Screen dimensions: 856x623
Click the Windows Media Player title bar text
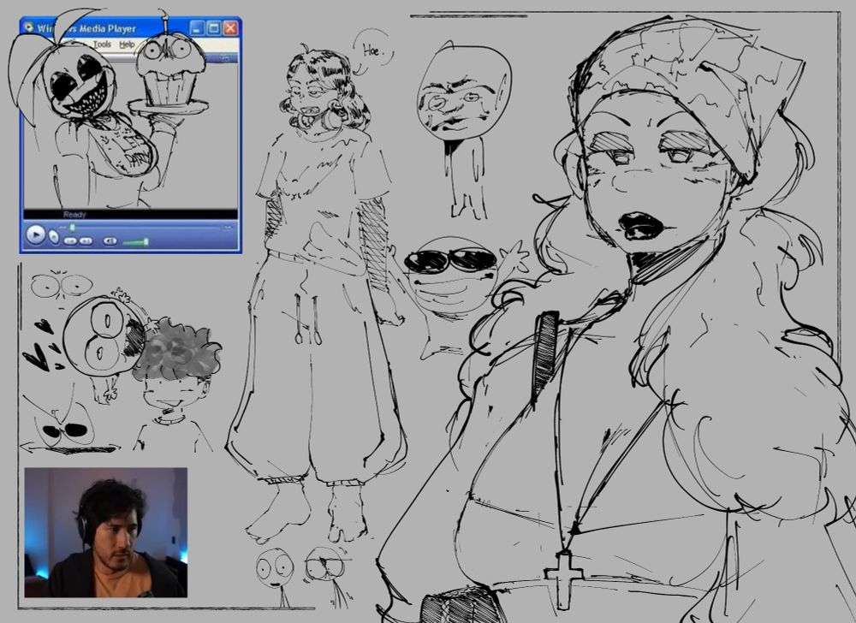point(86,28)
